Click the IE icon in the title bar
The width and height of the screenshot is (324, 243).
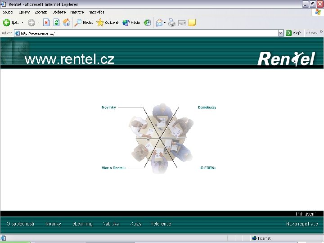click(3, 4)
